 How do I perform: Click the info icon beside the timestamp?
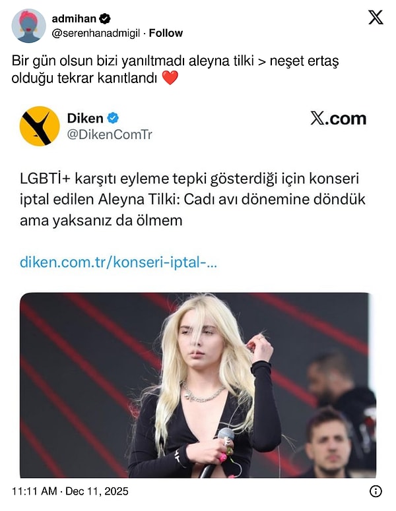tap(376, 491)
